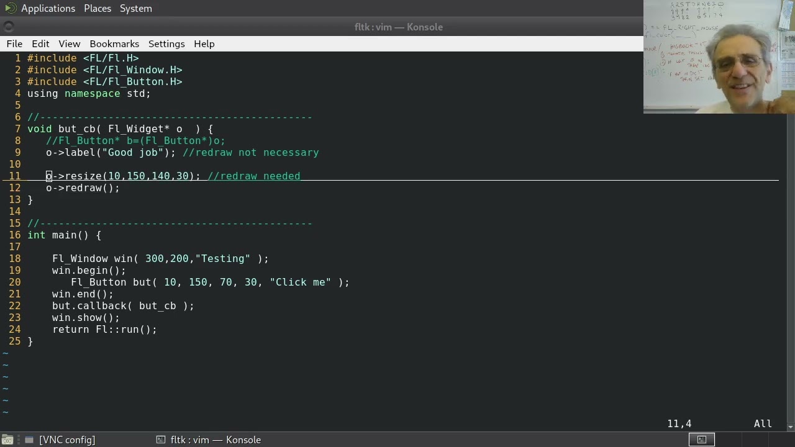The width and height of the screenshot is (795, 447).
Task: Click on '#include <FL/Fl_Window.H>' line
Action: 105,70
